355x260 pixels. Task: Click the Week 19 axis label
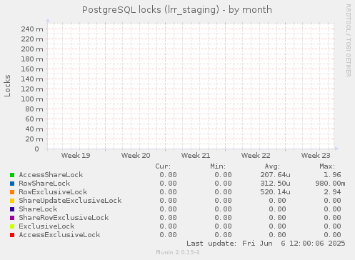coord(76,156)
